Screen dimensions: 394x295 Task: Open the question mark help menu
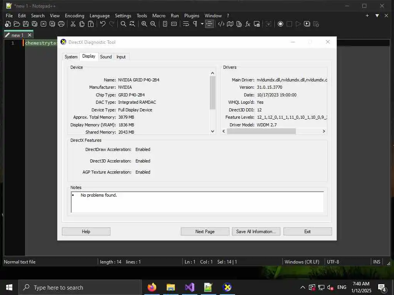point(228,15)
